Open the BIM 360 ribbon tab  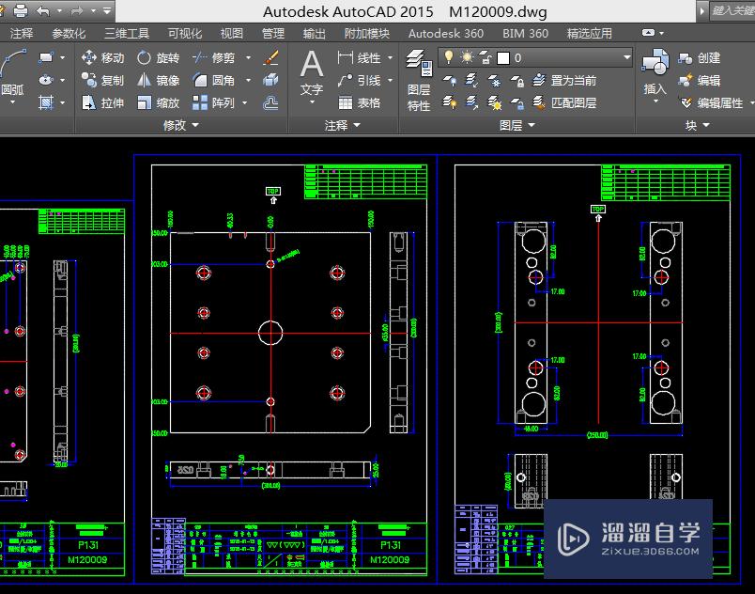[525, 33]
